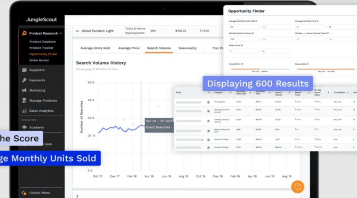The image size is (357, 198).
Task: Open the Sales Analytics section label
Action: pyautogui.click(x=42, y=111)
